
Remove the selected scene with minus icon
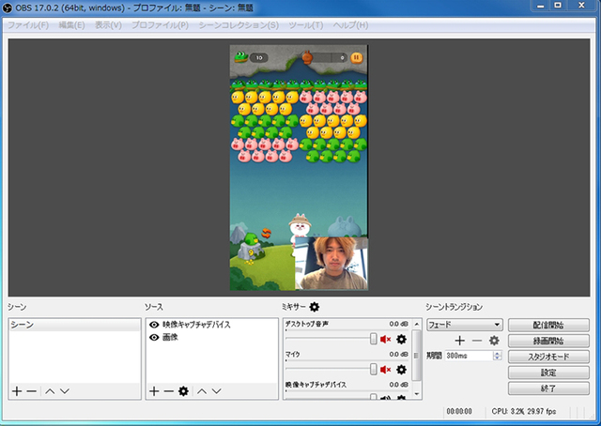(32, 390)
